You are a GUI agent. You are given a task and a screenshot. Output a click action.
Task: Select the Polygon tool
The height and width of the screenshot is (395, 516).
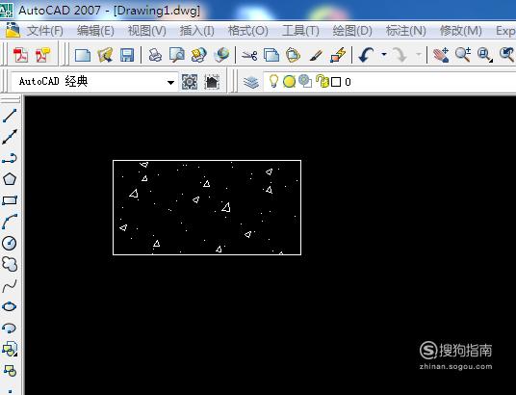tap(10, 179)
